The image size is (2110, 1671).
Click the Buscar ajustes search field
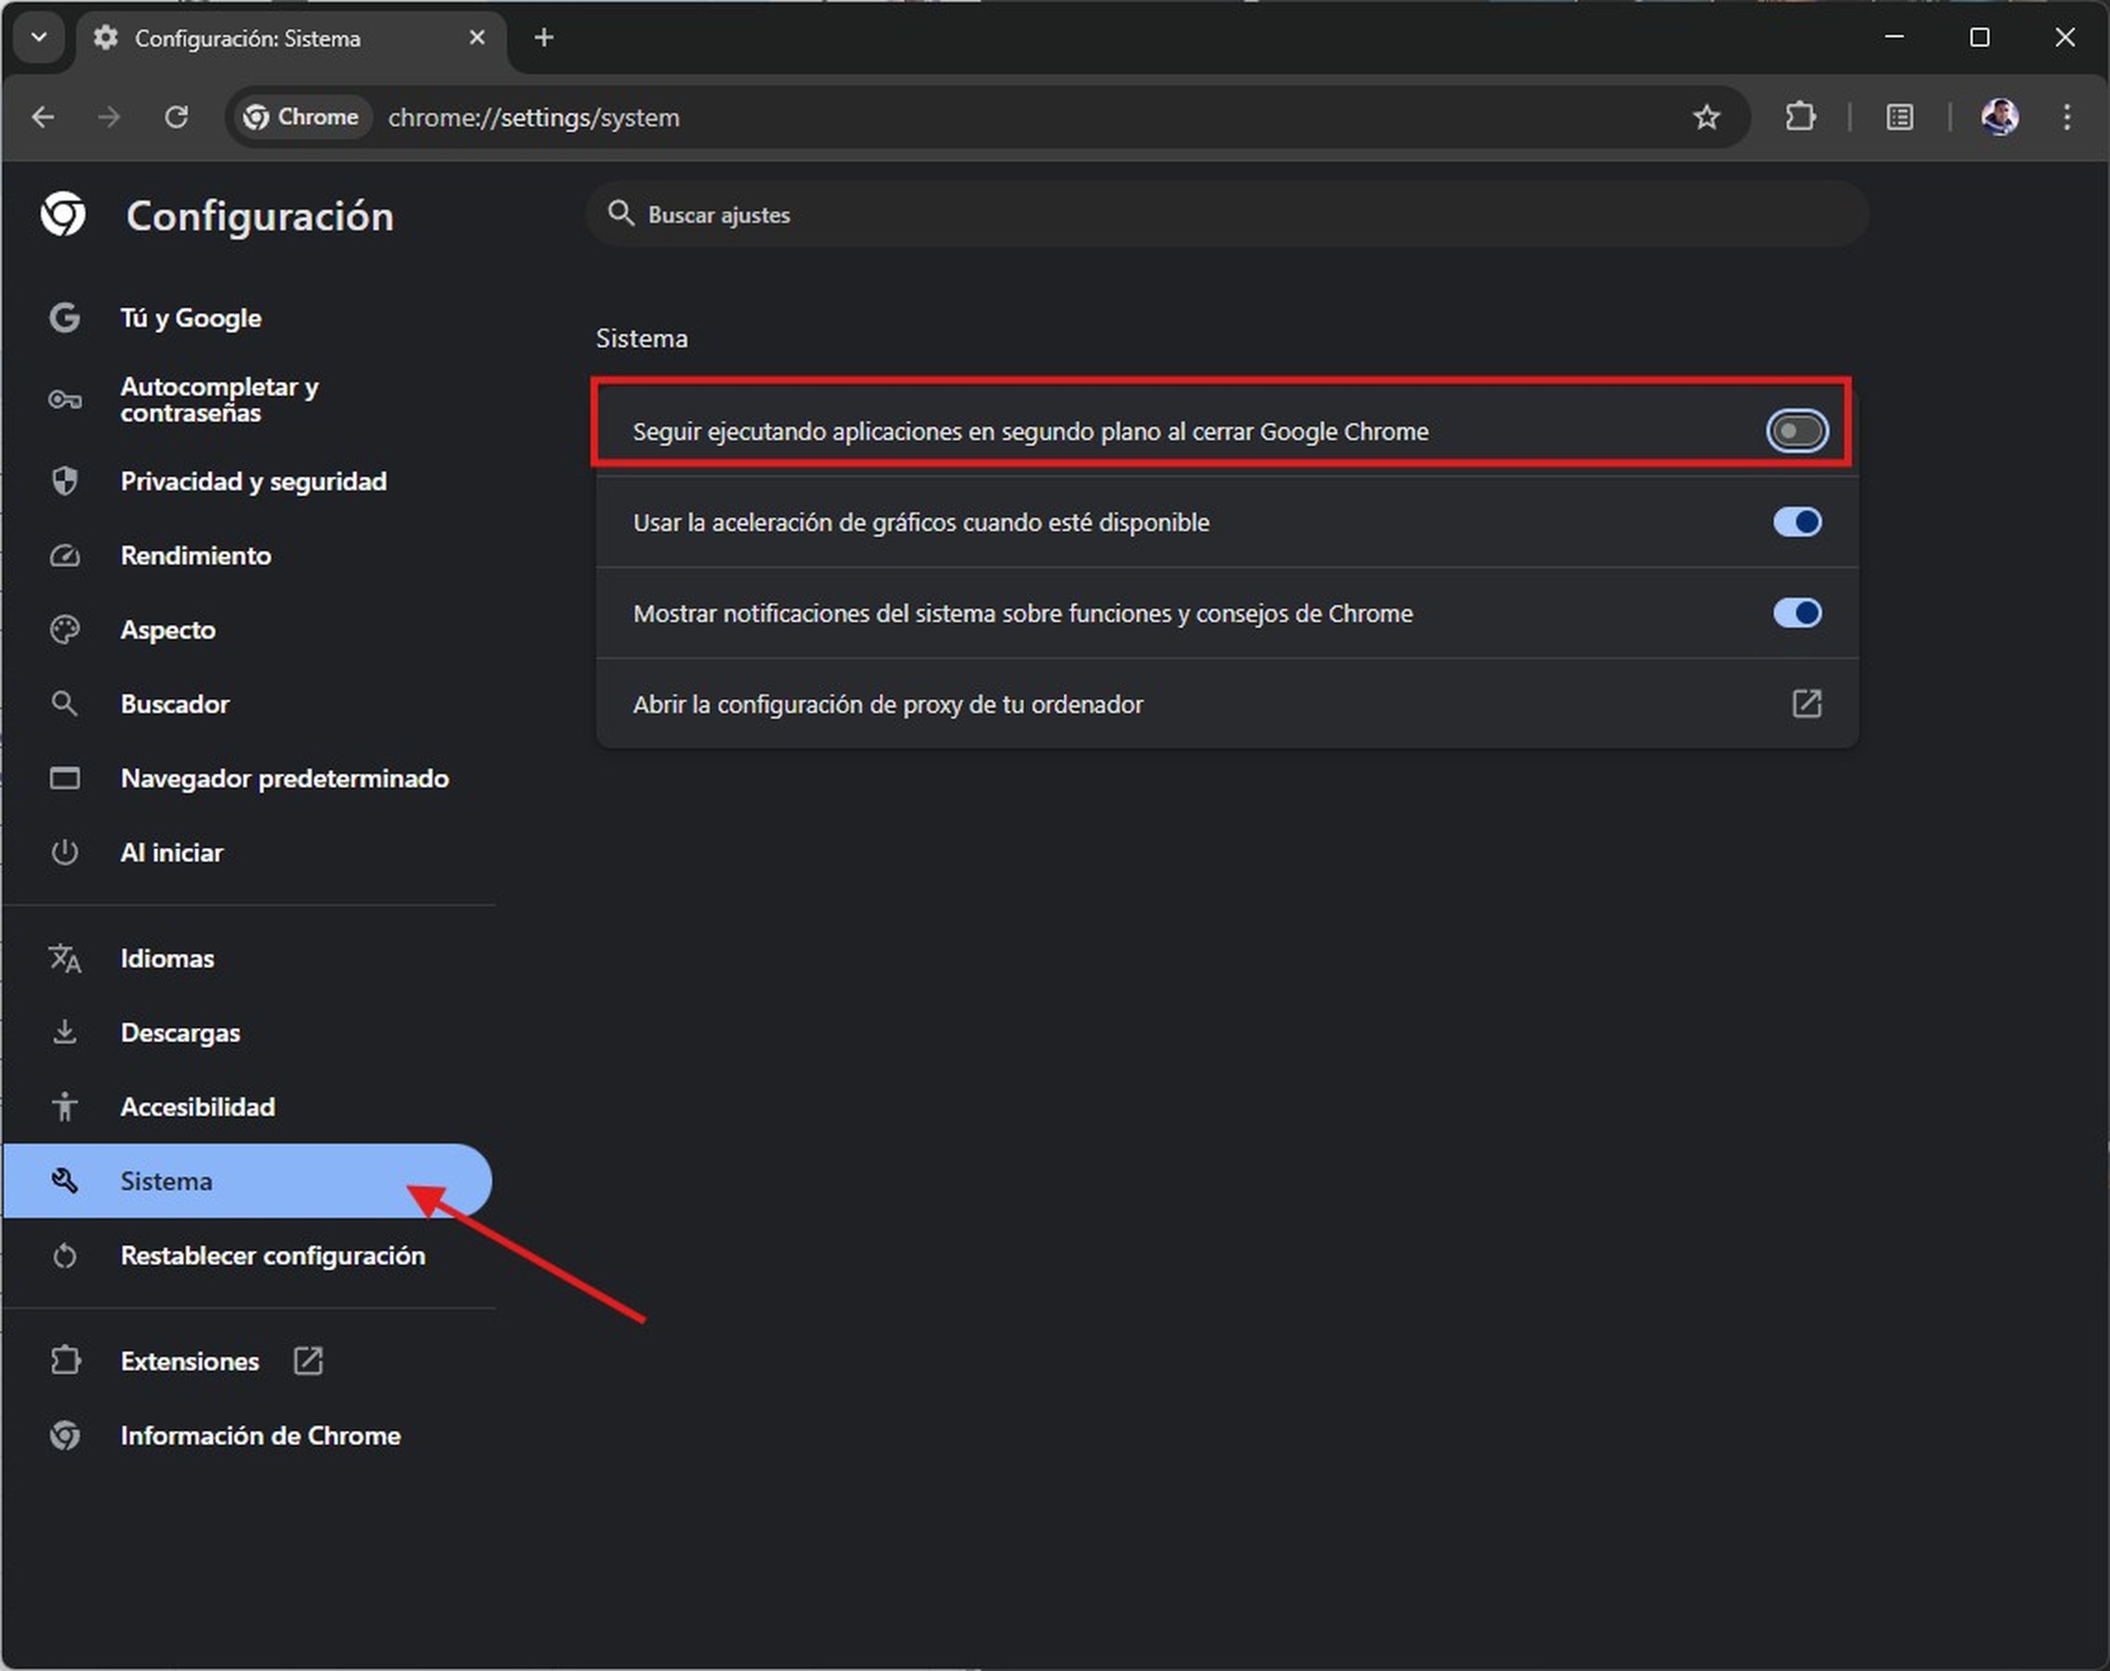[x=1227, y=214]
